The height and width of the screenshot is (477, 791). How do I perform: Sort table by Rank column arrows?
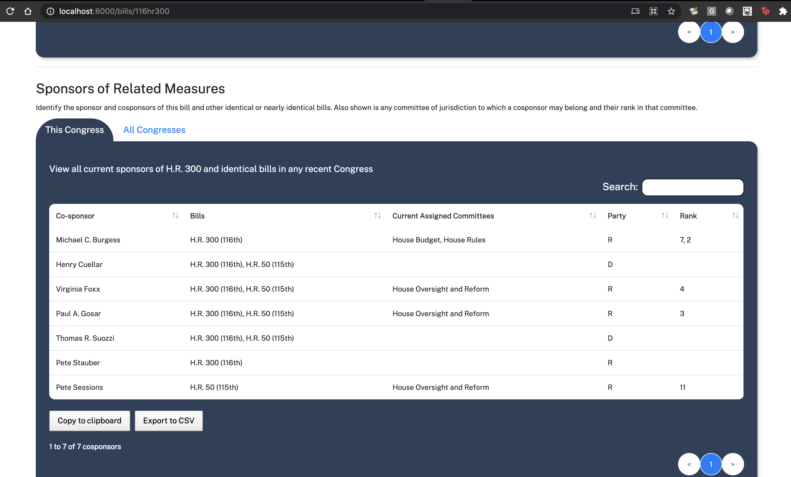coord(735,216)
